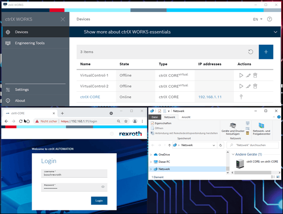The width and height of the screenshot is (283, 214).
Task: Click the ctrlX-CORE device link
Action: pyautogui.click(x=90, y=97)
